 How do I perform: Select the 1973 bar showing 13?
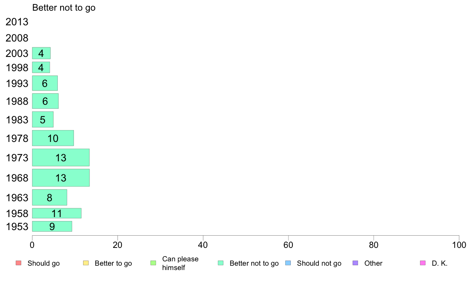click(x=61, y=157)
